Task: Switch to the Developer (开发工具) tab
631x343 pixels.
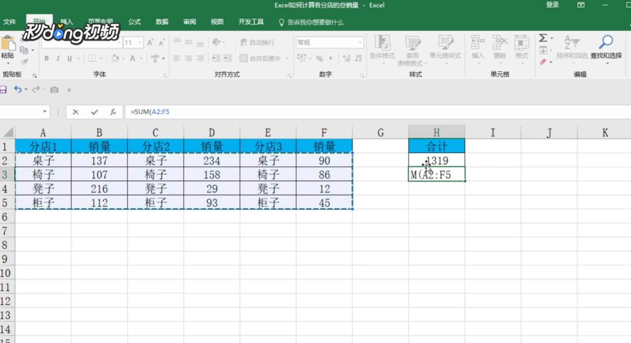Action: [251, 22]
